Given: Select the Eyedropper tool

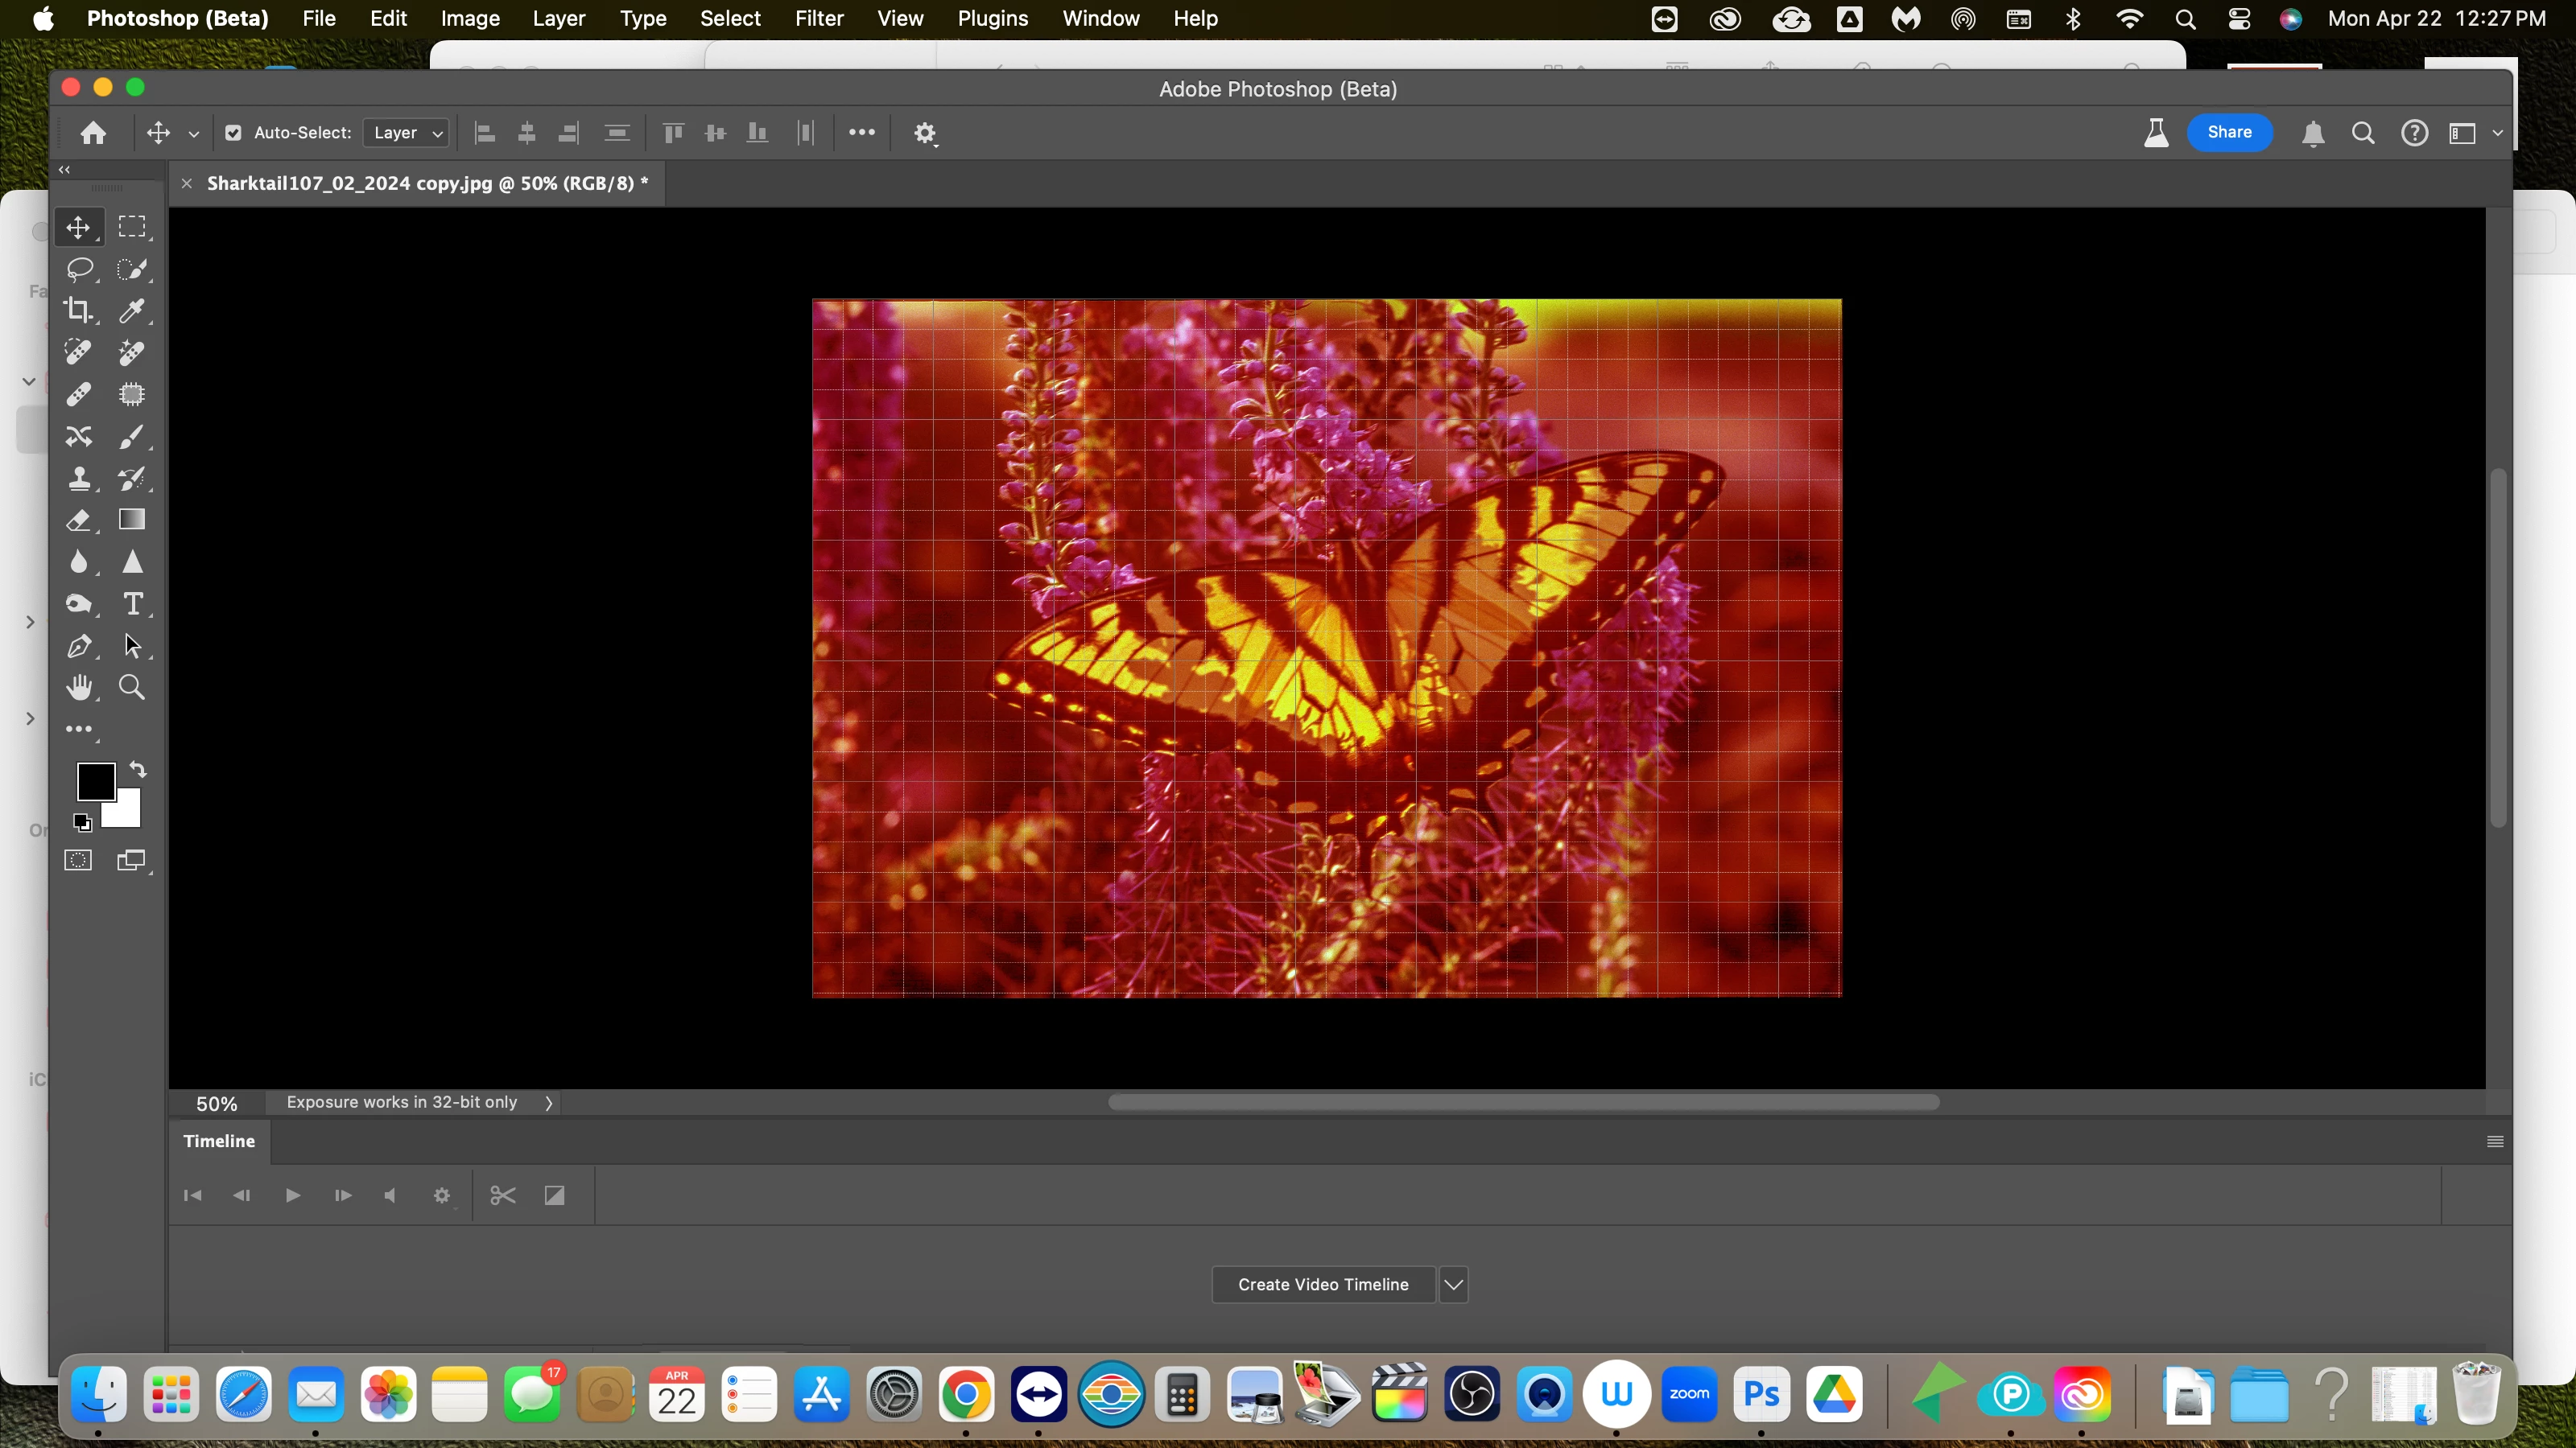Looking at the screenshot, I should point(131,311).
